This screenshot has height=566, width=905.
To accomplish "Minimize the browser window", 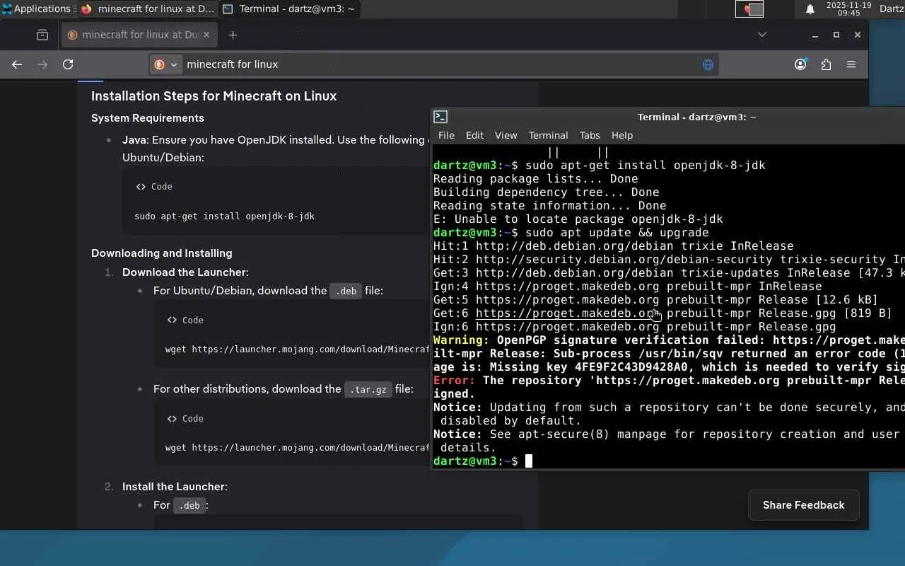I will click(x=815, y=35).
